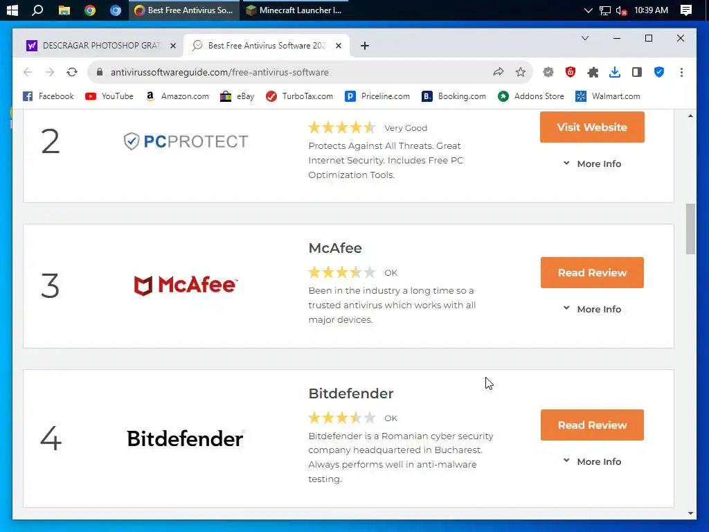
Task: Click the McAfee heading
Action: [335, 248]
